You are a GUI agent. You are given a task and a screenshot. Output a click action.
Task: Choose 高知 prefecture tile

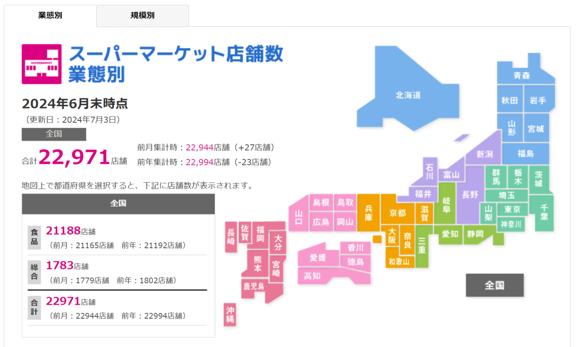coord(313,275)
